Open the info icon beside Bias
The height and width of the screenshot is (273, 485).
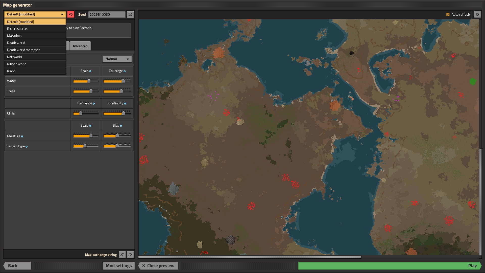pos(121,126)
